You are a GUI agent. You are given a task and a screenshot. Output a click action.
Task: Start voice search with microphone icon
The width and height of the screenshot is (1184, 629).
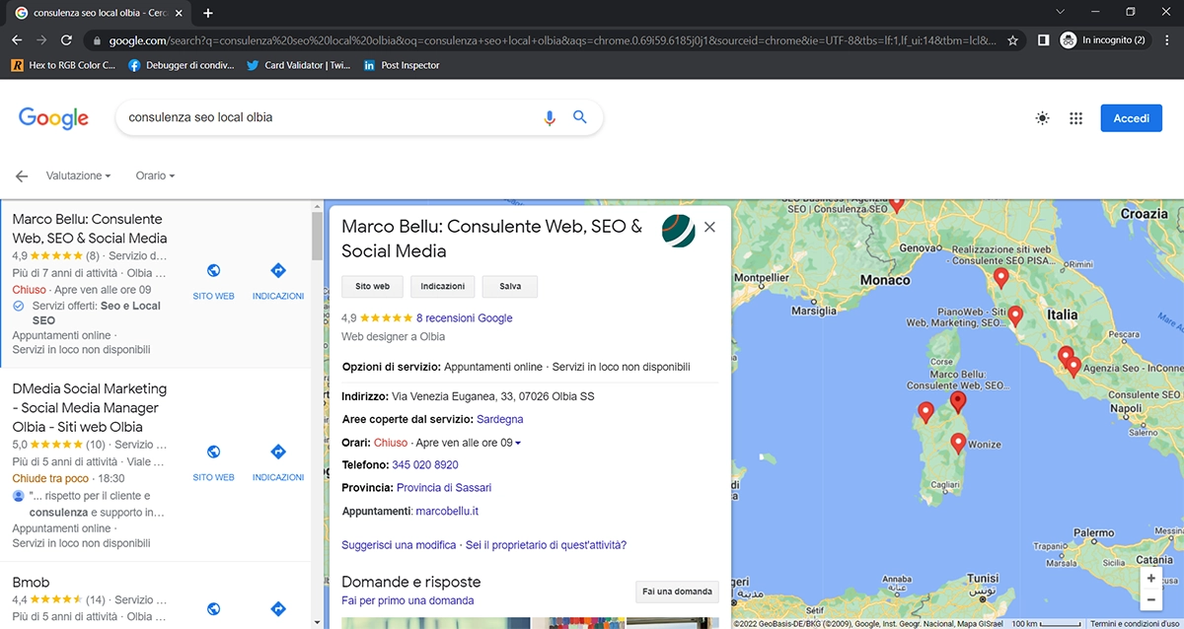point(550,117)
